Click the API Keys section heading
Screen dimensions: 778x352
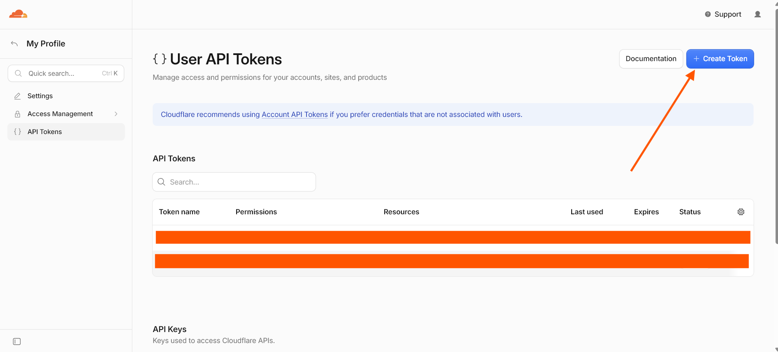169,329
